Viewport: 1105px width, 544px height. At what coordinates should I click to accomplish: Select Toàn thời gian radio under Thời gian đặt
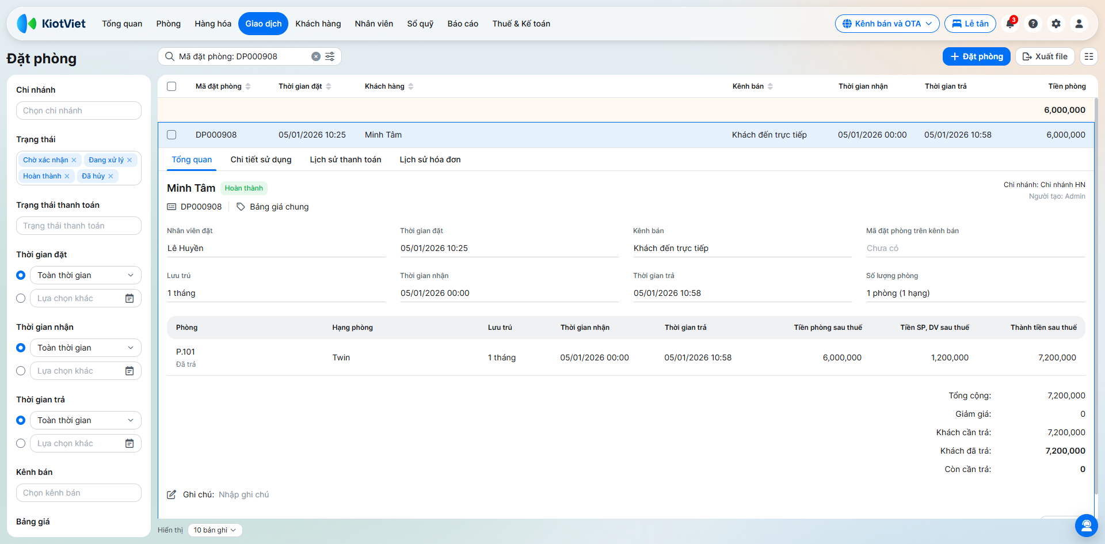(21, 275)
